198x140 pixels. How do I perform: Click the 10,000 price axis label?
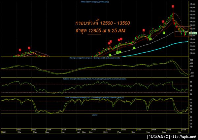click(x=193, y=53)
